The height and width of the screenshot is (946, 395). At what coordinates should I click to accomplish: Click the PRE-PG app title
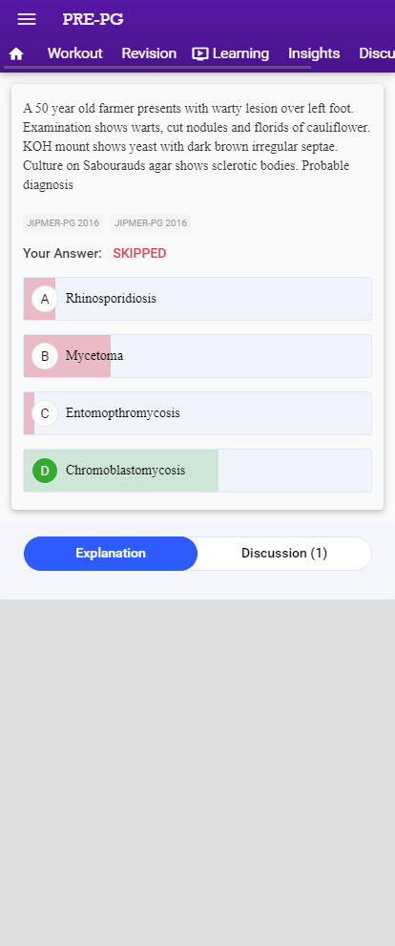pos(93,19)
